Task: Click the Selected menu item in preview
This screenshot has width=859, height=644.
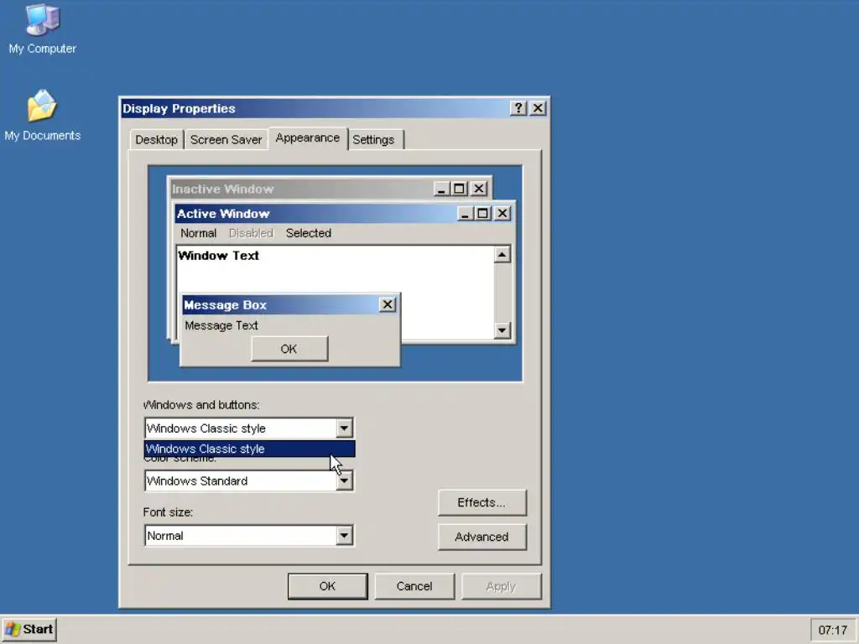Action: [x=309, y=233]
